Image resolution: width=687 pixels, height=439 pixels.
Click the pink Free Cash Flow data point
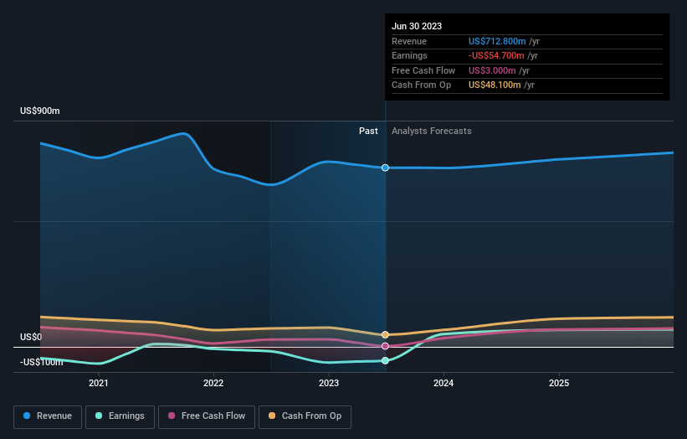pyautogui.click(x=385, y=346)
